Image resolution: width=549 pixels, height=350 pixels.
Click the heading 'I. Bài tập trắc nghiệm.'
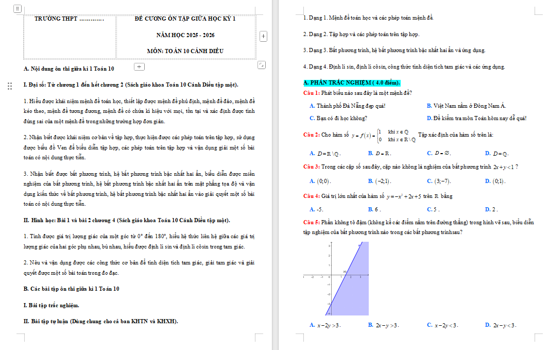52,305
